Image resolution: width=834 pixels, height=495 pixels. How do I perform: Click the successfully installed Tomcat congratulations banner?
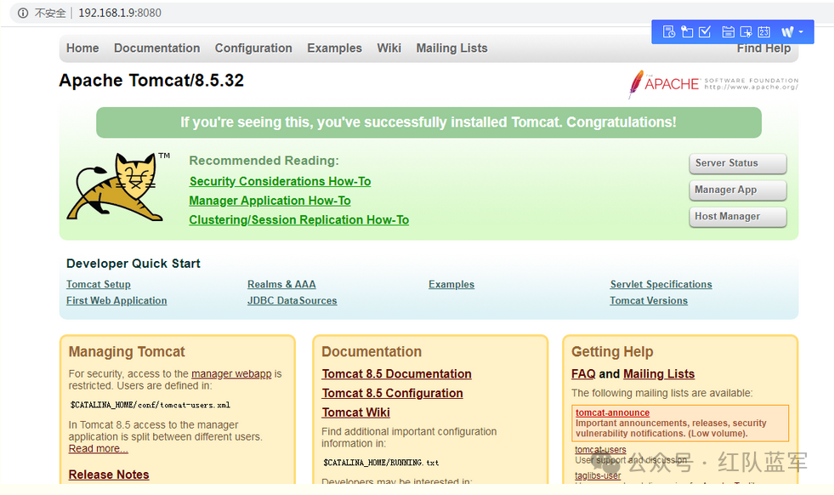coord(428,122)
